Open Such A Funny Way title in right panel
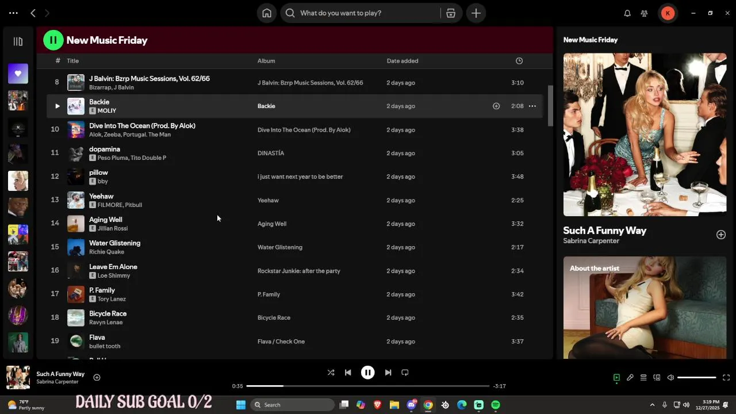Viewport: 736px width, 414px height. click(x=605, y=230)
